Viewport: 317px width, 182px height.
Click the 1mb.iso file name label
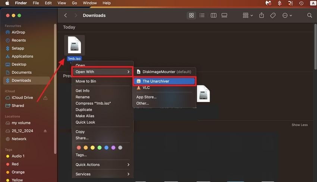[74, 59]
